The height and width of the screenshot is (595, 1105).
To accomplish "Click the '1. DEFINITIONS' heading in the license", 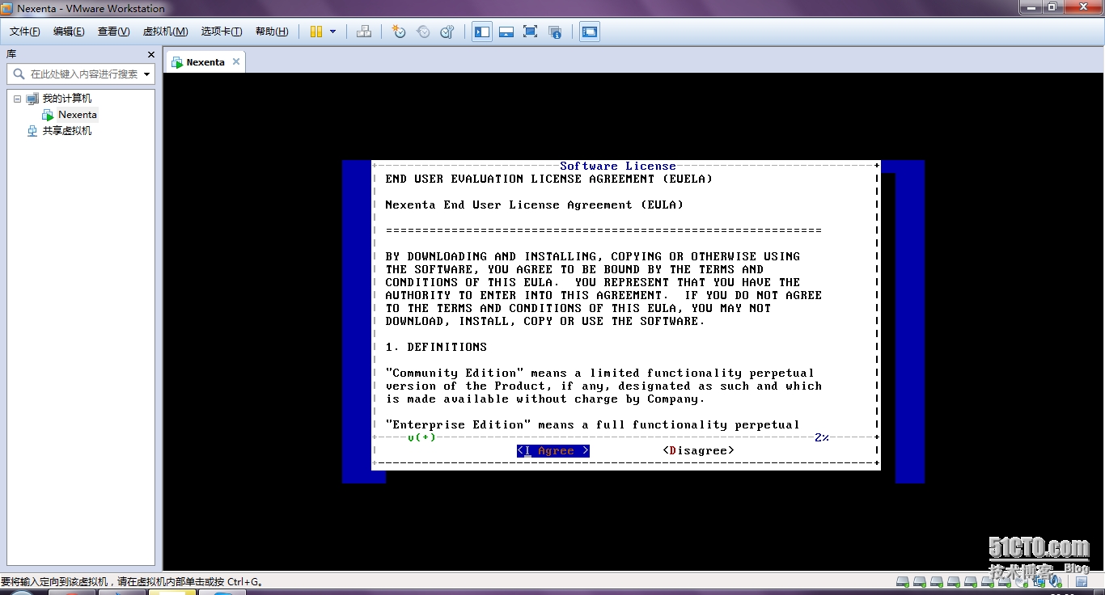I will click(437, 347).
